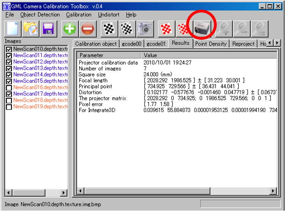Click the circled projector calibration icon
The image size is (285, 211).
click(x=202, y=29)
